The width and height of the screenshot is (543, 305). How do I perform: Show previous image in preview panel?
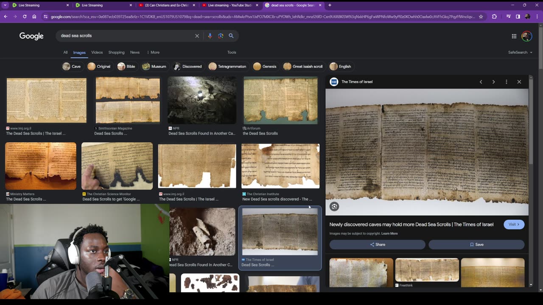point(481,82)
